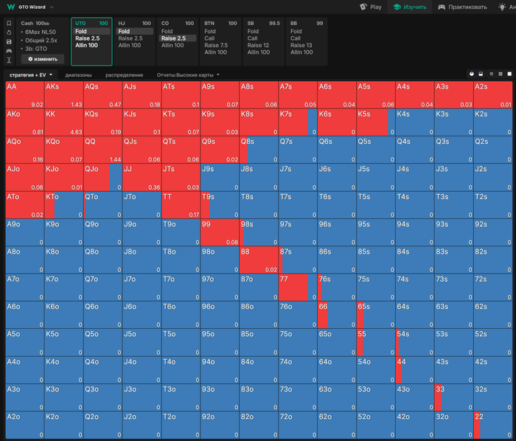
Task: Click the split-bar view icon above the grid
Action: 481,74
